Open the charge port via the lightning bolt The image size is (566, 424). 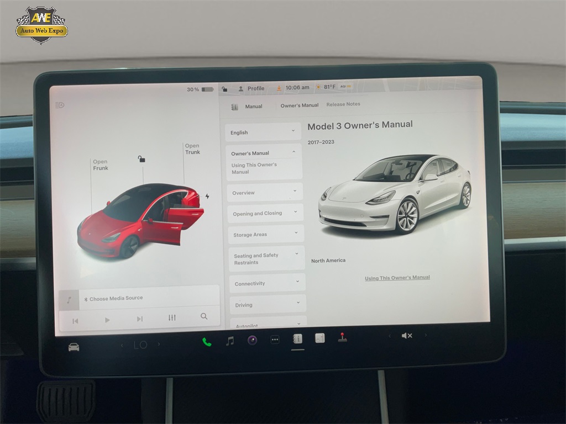coord(207,196)
